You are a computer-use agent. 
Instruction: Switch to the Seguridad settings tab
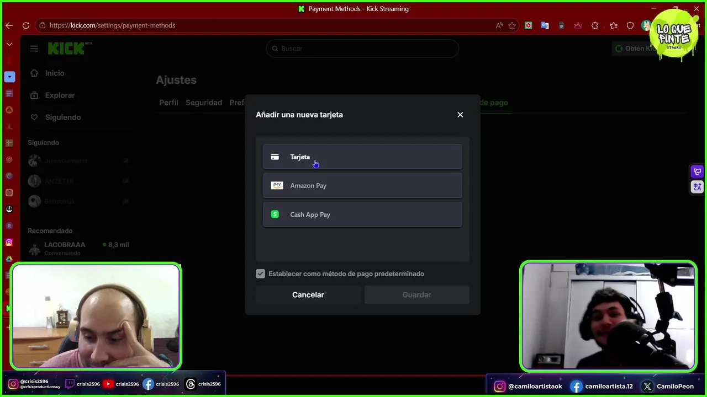point(204,103)
